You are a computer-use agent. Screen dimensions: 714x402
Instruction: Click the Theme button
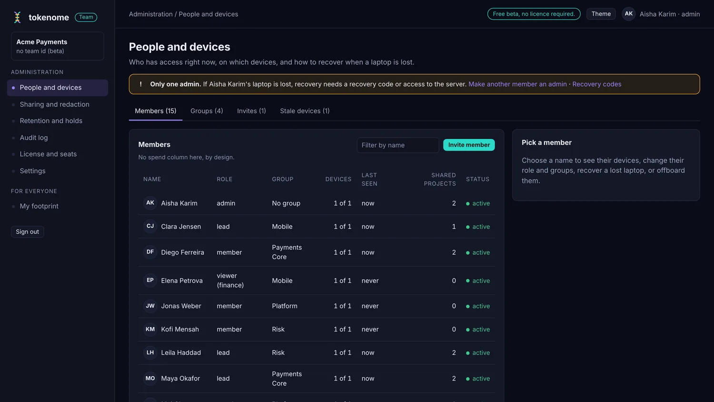(x=601, y=14)
